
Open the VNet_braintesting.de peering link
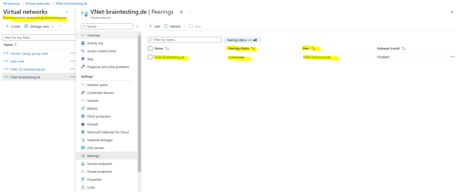(171, 57)
